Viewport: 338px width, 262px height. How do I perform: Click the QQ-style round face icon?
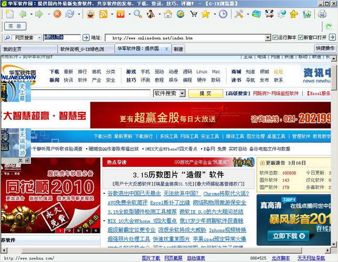point(181,14)
